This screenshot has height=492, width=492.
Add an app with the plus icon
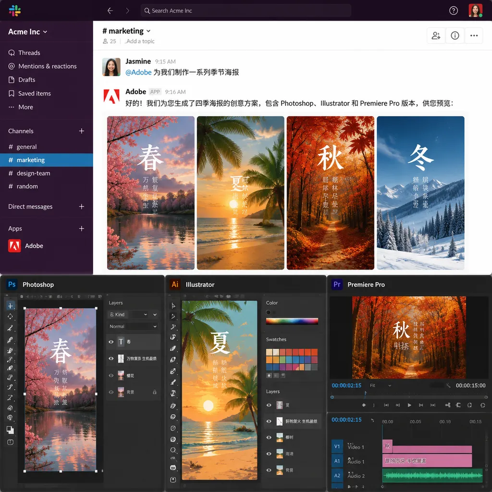[82, 228]
